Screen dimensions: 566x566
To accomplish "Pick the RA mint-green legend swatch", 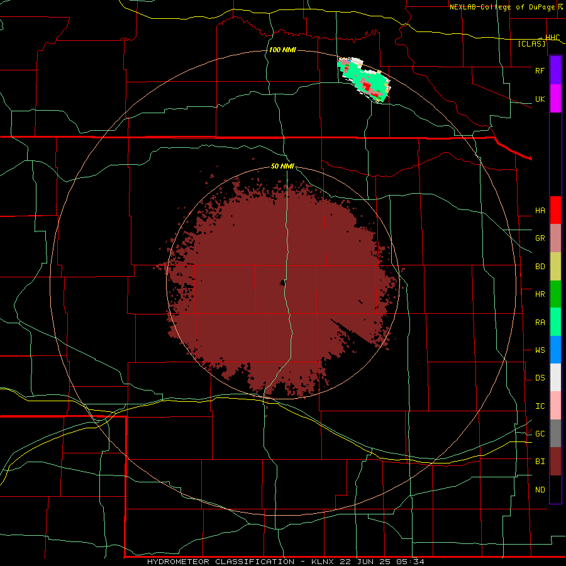I will pos(555,322).
